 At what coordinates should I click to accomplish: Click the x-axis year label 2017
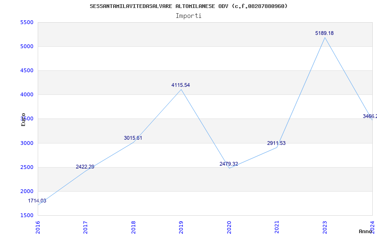coord(85,228)
